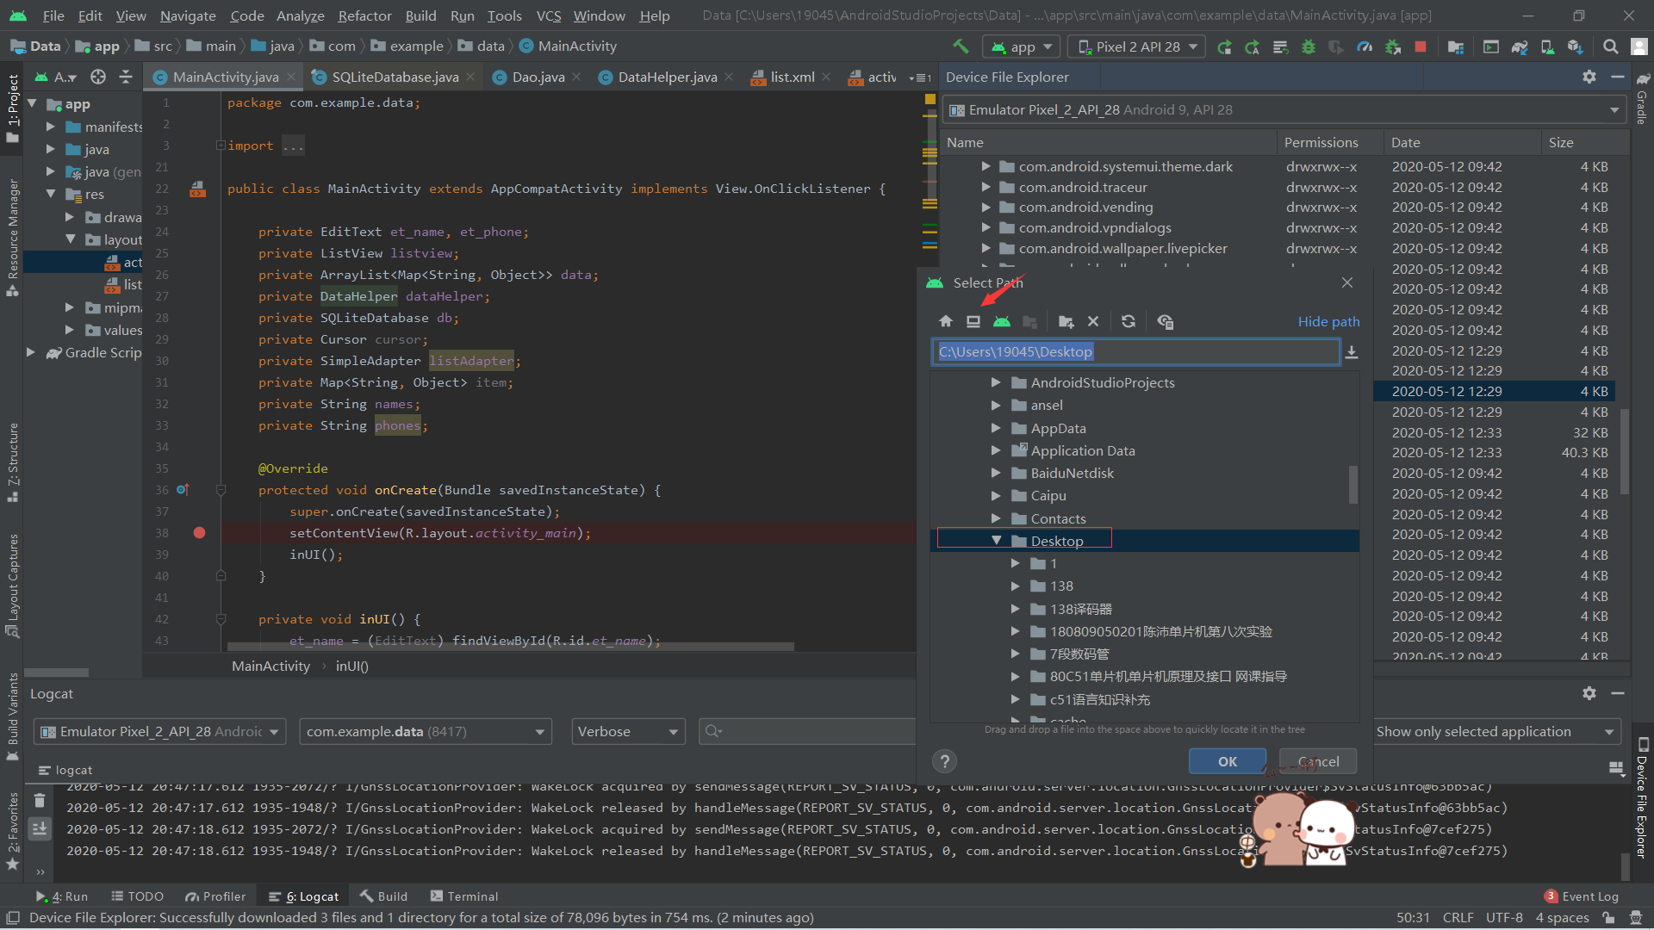The height and width of the screenshot is (930, 1654).
Task: Collapse the Desktop folder in tree
Action: 997,541
